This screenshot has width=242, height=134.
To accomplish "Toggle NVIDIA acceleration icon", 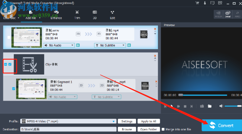I will pyautogui.click(x=218, y=14).
